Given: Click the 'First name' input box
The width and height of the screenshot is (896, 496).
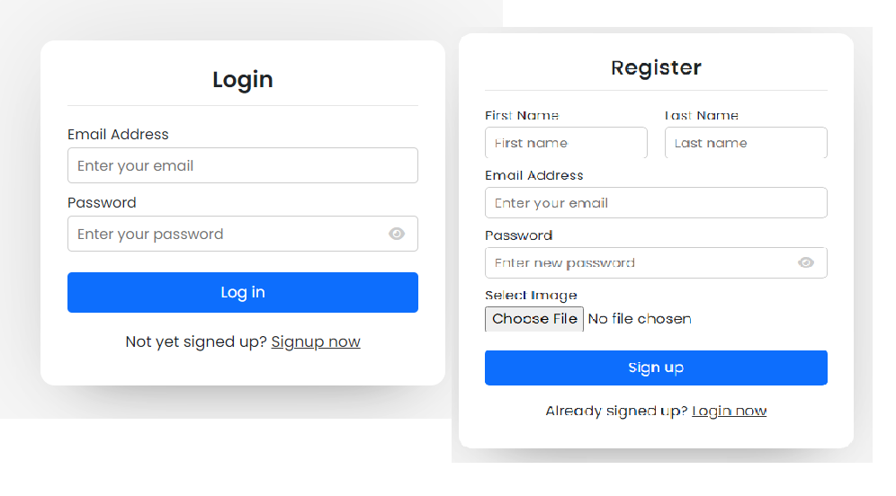Looking at the screenshot, I should (566, 143).
